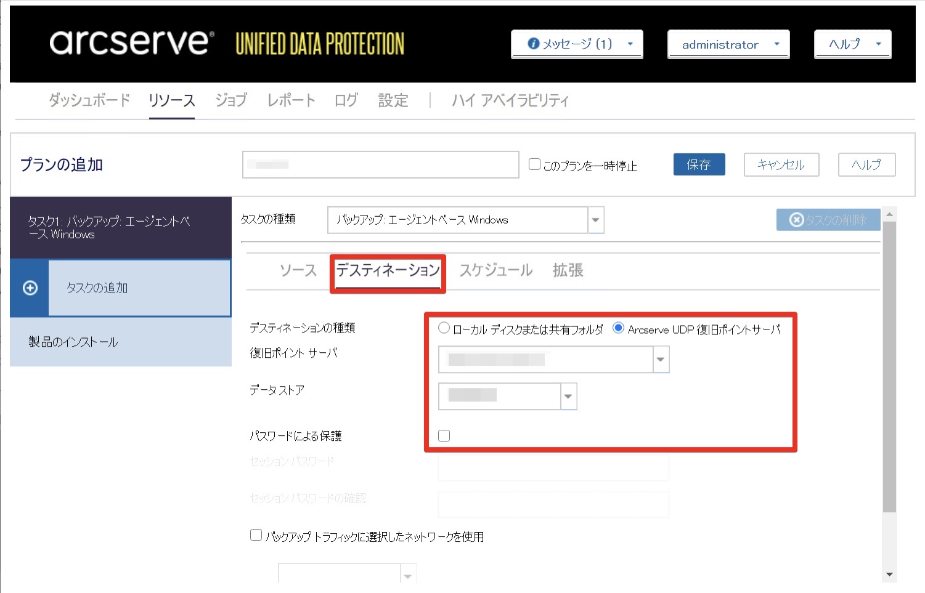This screenshot has height=593, width=925.
Task: Click the X icon on タスクの削除
Action: [x=797, y=220]
